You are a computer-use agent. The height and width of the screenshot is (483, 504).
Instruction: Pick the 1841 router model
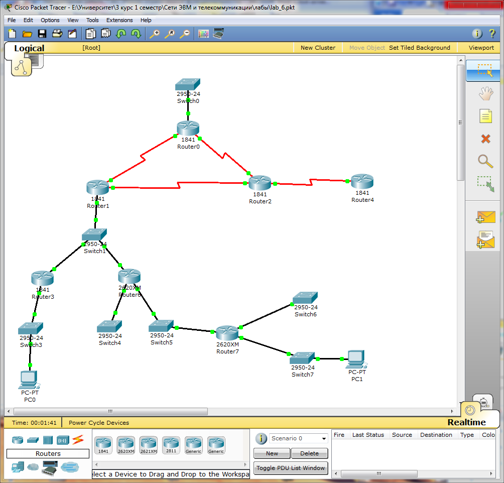coord(103,445)
